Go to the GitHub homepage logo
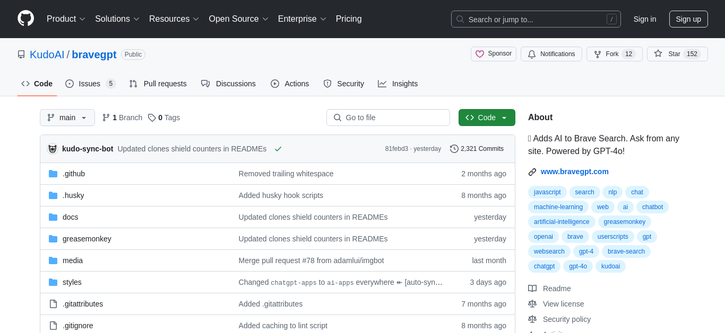725x333 pixels. point(25,19)
